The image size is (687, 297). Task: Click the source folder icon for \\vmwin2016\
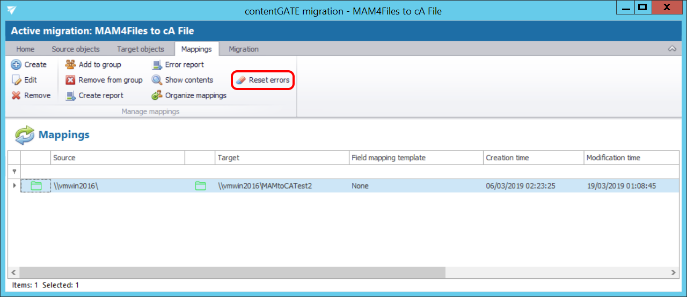36,185
